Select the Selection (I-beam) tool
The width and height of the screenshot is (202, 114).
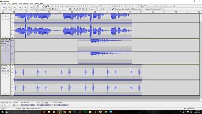click(37, 6)
